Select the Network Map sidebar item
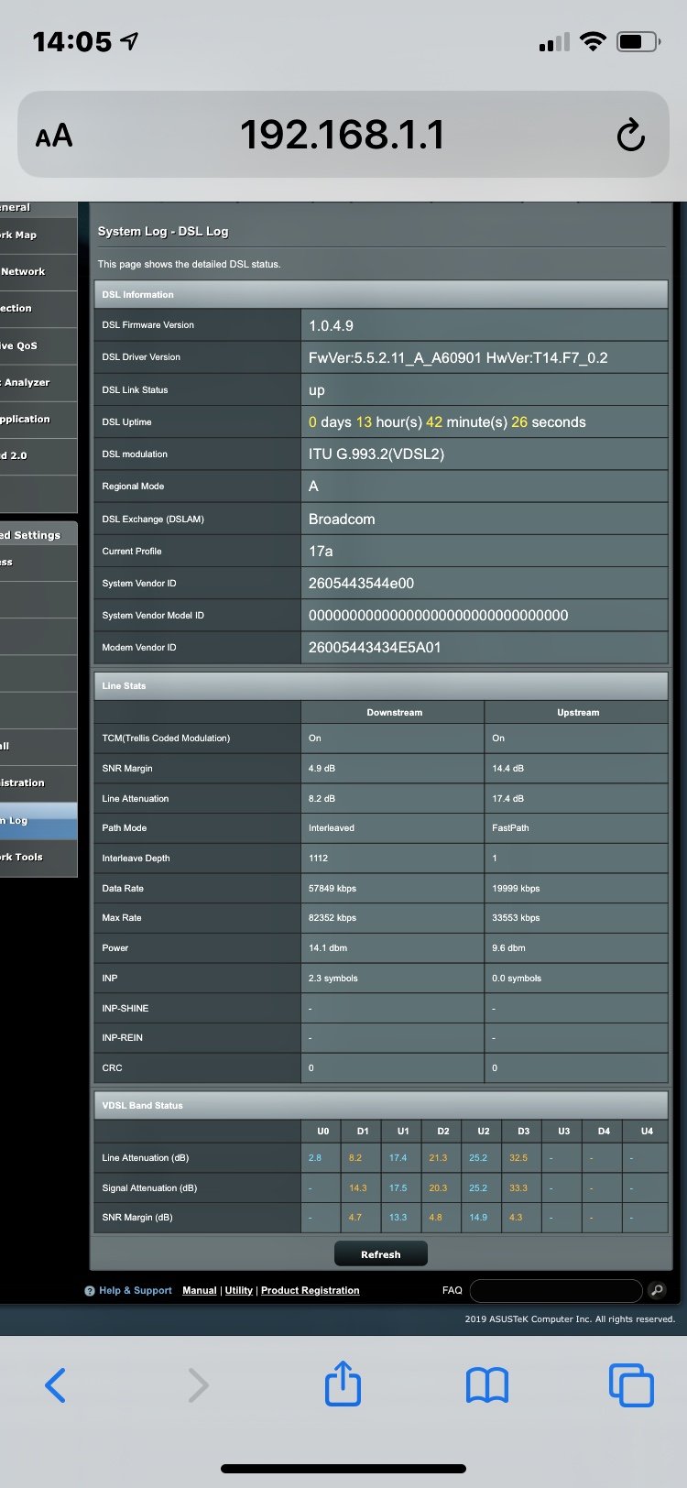 (27, 235)
